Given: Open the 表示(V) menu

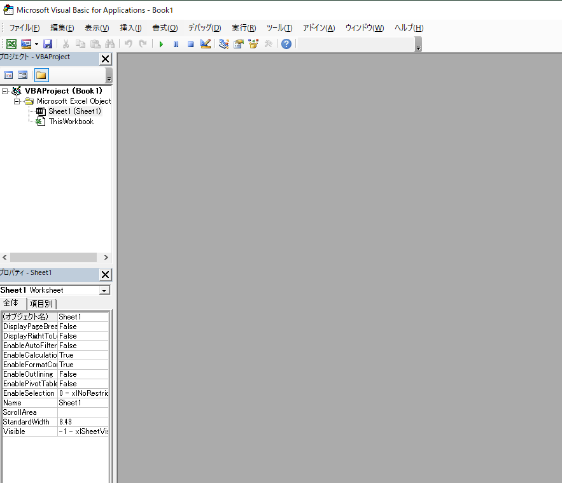Looking at the screenshot, I should (97, 28).
